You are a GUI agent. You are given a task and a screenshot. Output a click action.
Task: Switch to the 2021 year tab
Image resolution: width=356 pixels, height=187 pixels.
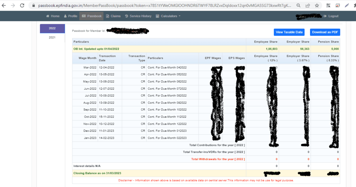tap(52, 38)
